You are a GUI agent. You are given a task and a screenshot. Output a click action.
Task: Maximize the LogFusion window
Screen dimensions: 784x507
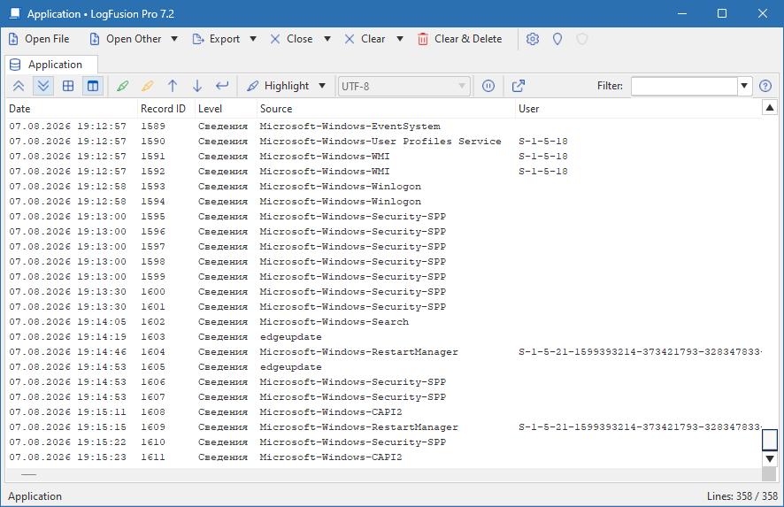(722, 13)
